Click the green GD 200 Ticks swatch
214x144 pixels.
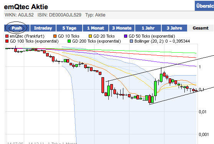click(69, 41)
